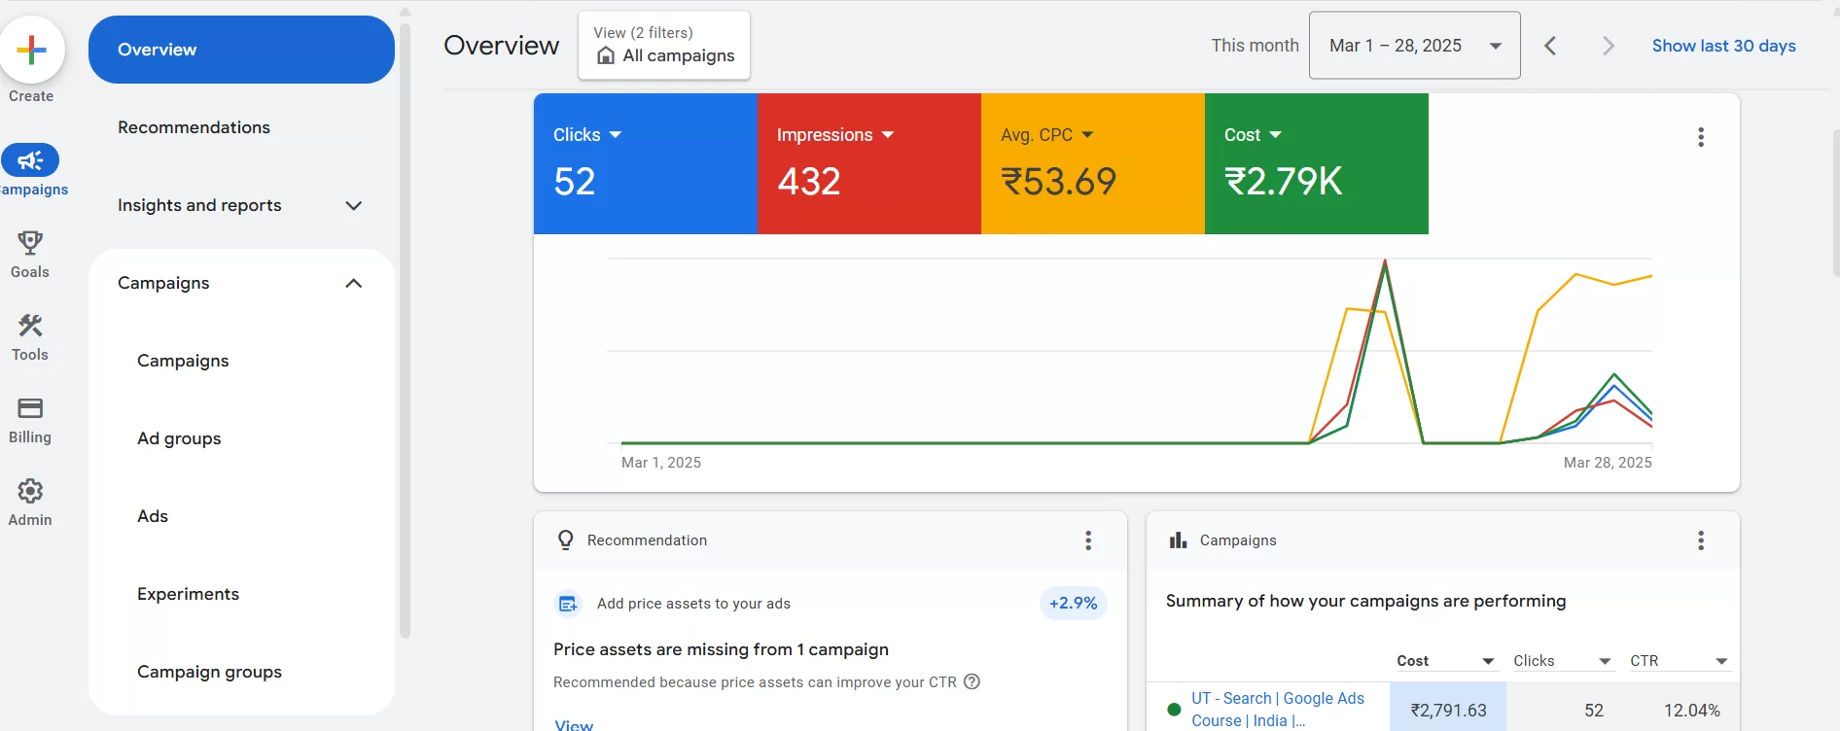The height and width of the screenshot is (731, 1840).
Task: Click the All campaigns home icon
Action: (606, 55)
